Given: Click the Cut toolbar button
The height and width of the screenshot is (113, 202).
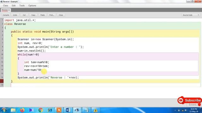Looking at the screenshot, I should (x=24, y=15).
